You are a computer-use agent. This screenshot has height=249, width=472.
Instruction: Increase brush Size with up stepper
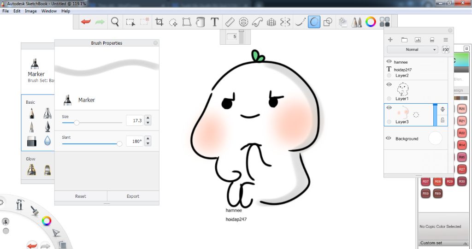click(147, 118)
